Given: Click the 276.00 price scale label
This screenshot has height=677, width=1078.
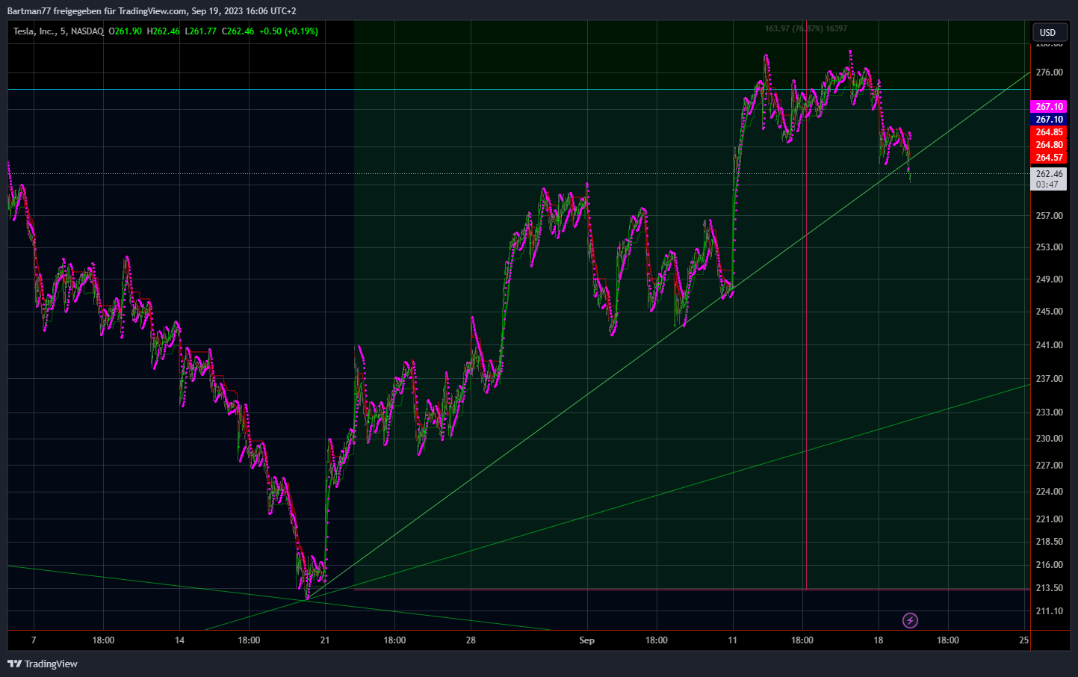Looking at the screenshot, I should point(1049,72).
